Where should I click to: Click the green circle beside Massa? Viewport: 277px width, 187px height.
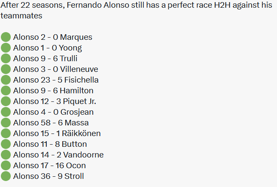(x=6, y=122)
